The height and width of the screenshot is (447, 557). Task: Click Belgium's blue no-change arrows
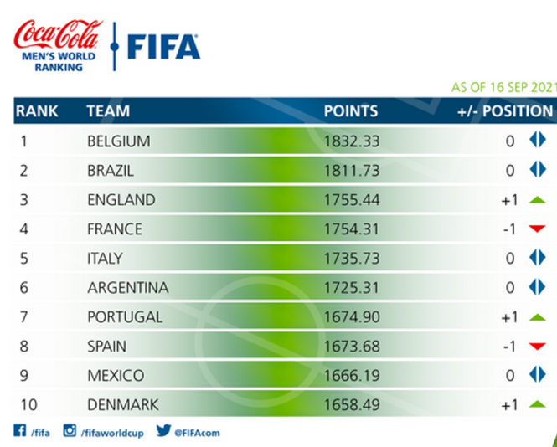point(538,140)
